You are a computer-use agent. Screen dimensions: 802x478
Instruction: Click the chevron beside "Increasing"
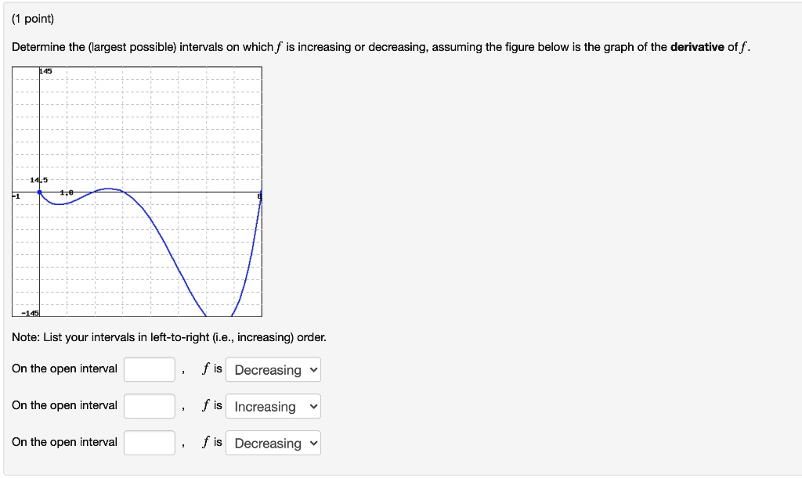point(313,406)
